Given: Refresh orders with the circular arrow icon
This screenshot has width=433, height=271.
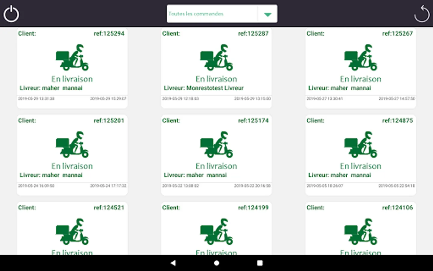Looking at the screenshot, I should (422, 14).
